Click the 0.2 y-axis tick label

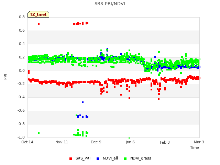(x=22, y=57)
